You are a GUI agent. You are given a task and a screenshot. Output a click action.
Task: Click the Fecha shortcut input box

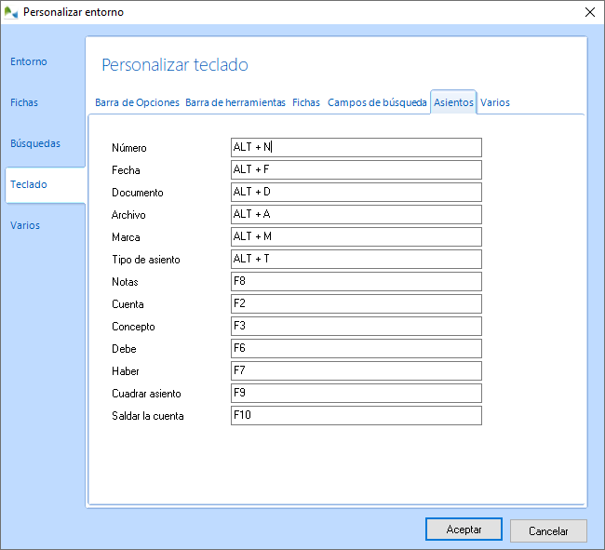(356, 169)
